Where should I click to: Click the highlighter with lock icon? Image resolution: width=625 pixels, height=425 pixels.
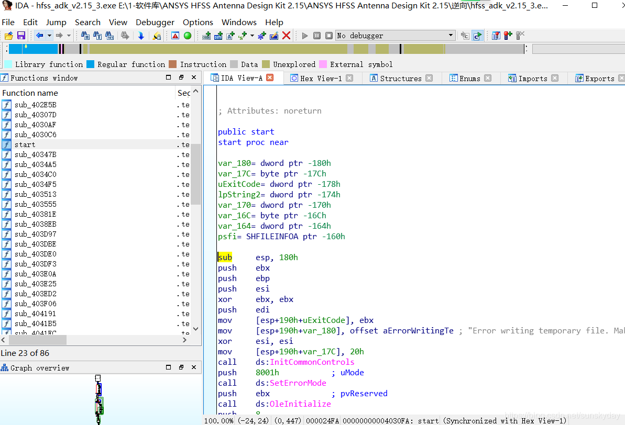[x=157, y=36]
